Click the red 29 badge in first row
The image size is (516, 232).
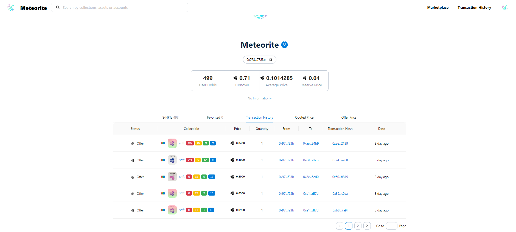190,143
